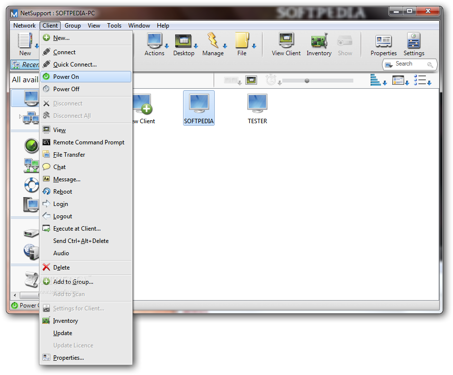Open the File dropdown arrow
This screenshot has width=453, height=375.
click(x=254, y=46)
